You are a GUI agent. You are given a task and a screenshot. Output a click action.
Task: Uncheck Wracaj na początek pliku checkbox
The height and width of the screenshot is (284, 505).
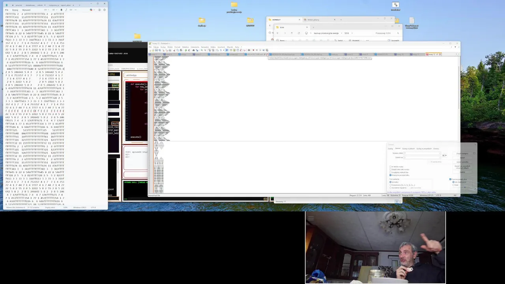pos(390,175)
